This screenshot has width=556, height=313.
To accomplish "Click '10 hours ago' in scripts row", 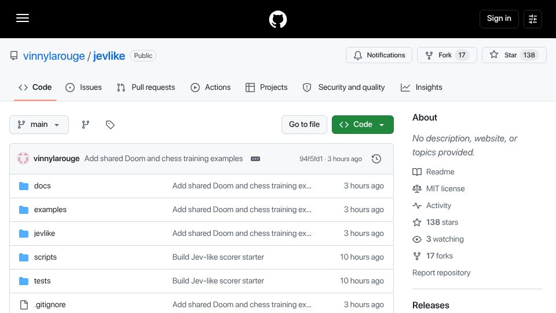I will click(361, 257).
